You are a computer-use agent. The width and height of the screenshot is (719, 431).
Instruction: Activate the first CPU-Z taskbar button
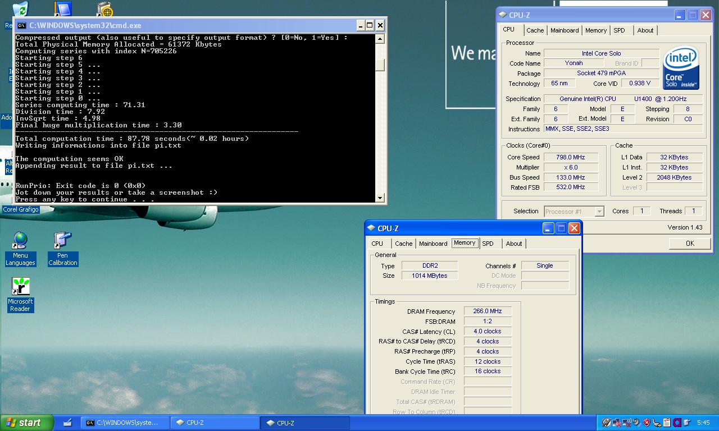click(x=215, y=423)
